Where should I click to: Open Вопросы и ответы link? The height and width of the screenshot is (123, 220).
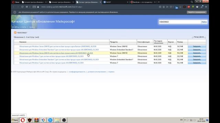19,27
